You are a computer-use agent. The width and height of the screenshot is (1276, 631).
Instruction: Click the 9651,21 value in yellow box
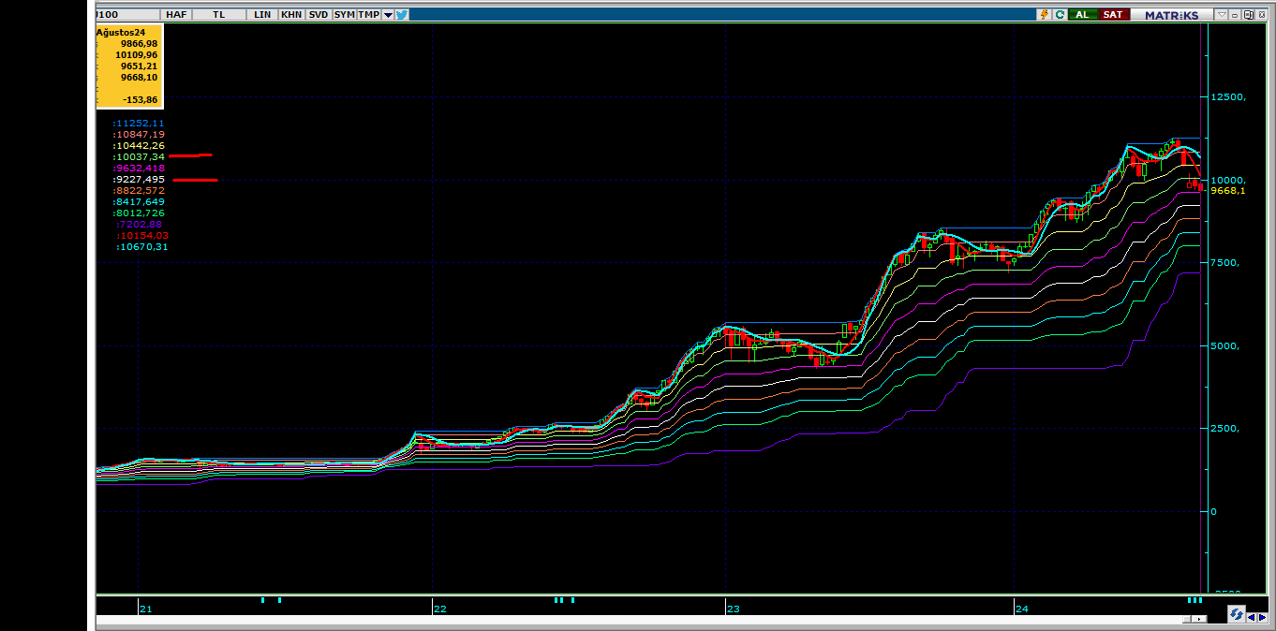(x=140, y=66)
